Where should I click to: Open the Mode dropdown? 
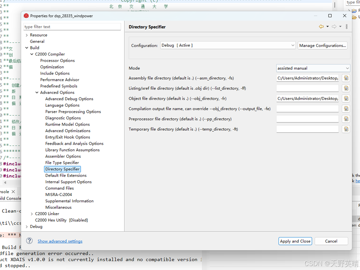tap(313, 68)
